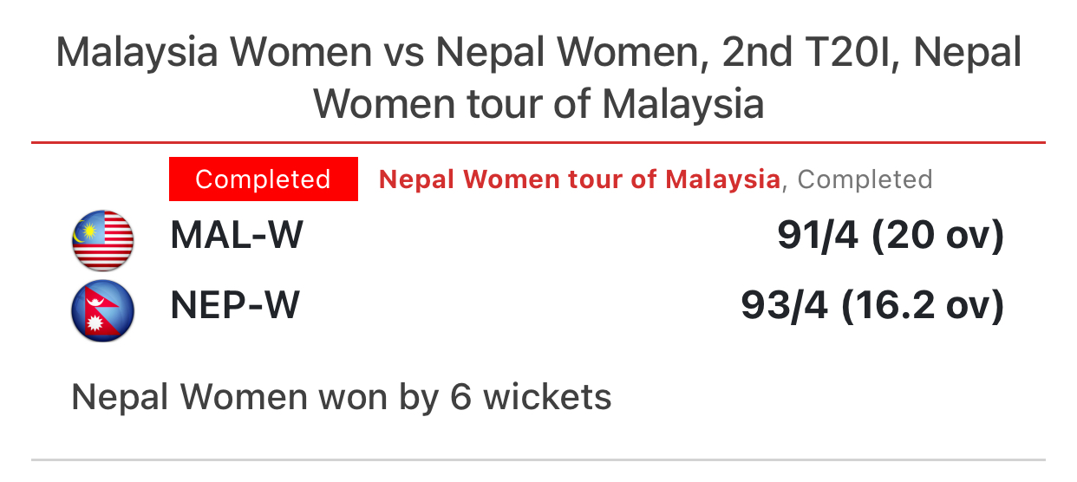Click the 93/4 runs figure for Nepal

click(785, 305)
